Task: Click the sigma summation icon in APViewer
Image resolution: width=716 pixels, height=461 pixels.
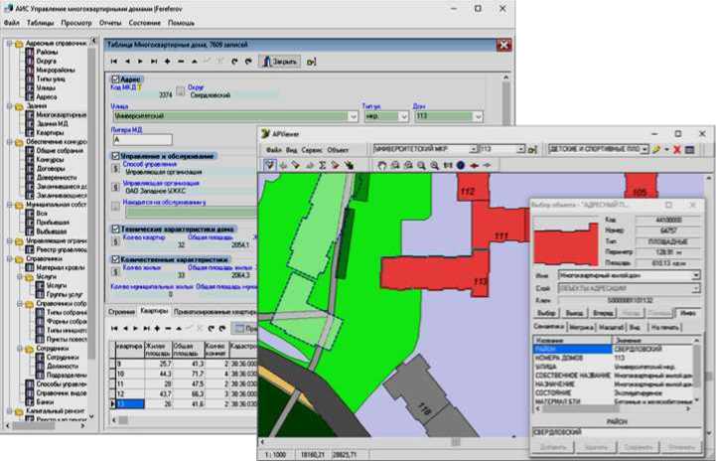Action: [x=322, y=164]
